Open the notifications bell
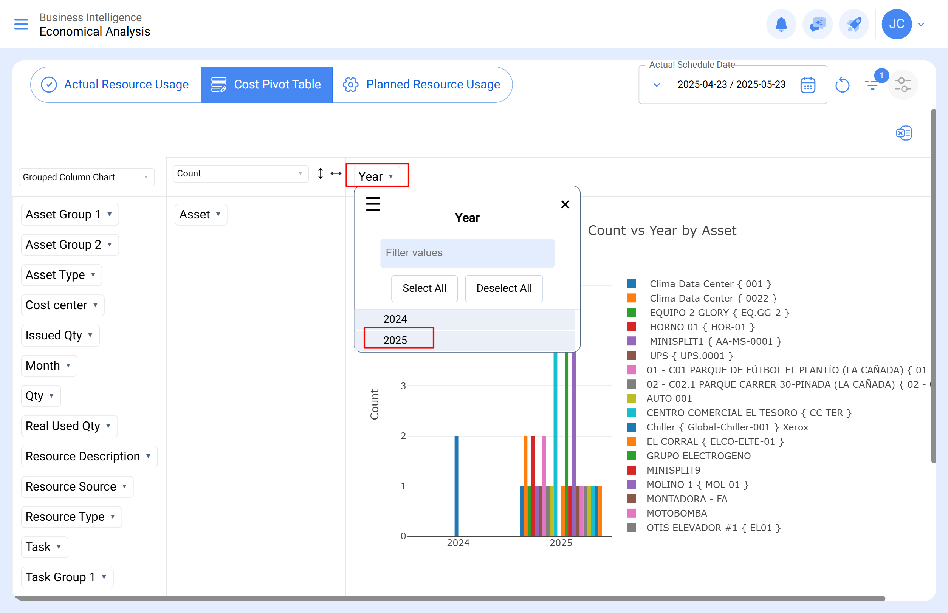Image resolution: width=948 pixels, height=613 pixels. click(781, 24)
